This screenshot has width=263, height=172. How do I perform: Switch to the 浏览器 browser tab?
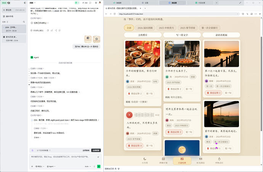pos(173,3)
